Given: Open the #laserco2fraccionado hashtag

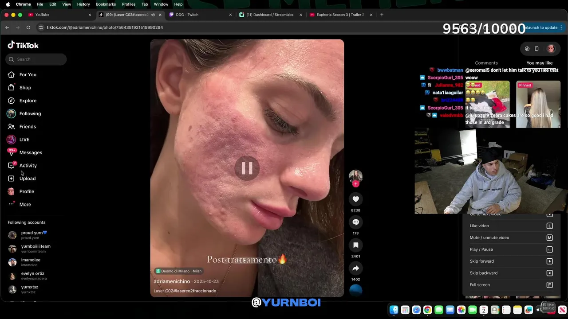Looking at the screenshot, I should click(x=195, y=291).
